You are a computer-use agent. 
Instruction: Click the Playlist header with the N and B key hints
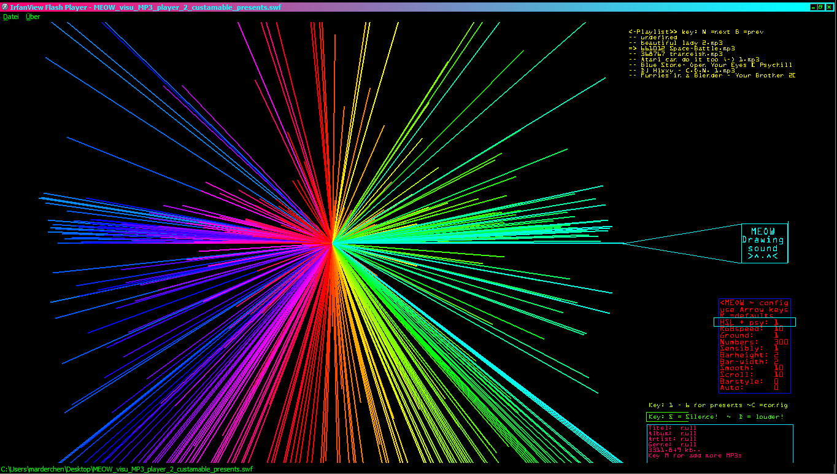(x=696, y=31)
